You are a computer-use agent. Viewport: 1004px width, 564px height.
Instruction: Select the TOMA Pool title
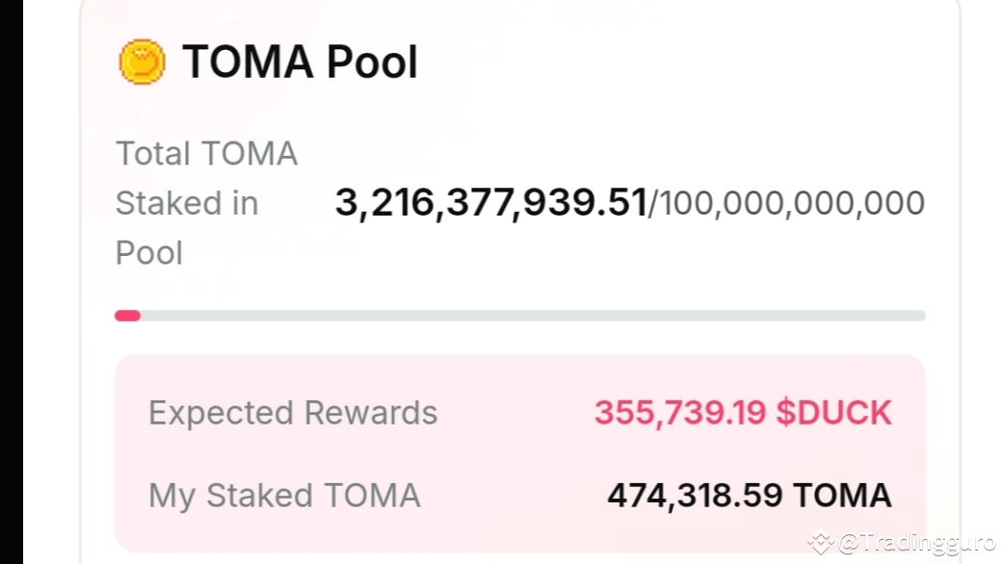coord(300,62)
